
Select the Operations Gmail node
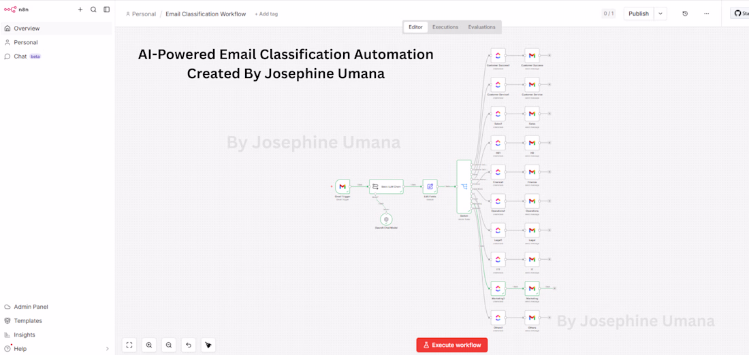[x=532, y=201]
